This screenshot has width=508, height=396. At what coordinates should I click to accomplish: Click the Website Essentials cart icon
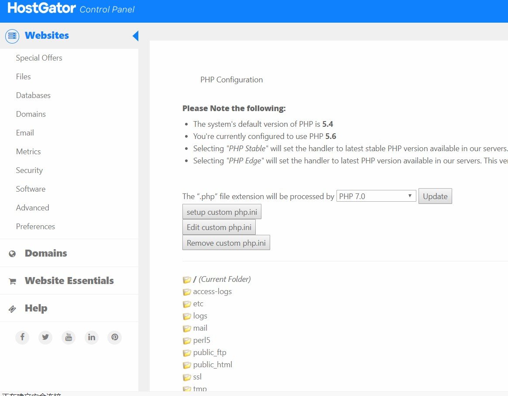pos(12,281)
